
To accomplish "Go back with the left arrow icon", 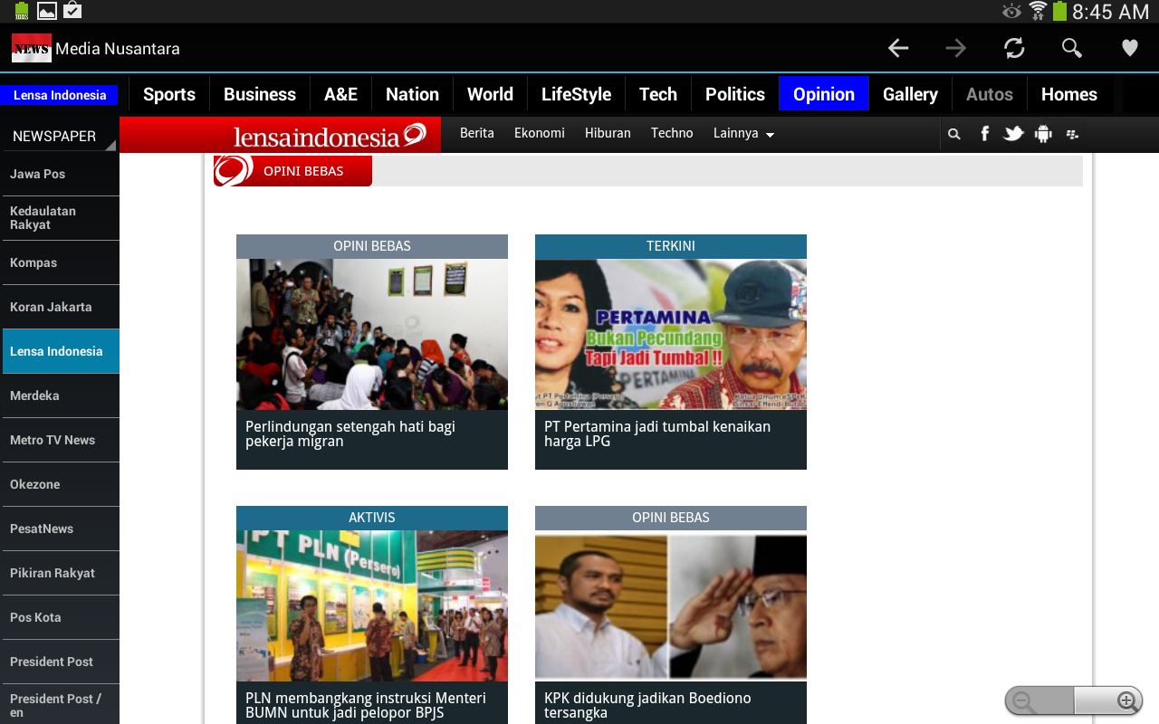I will 898,48.
